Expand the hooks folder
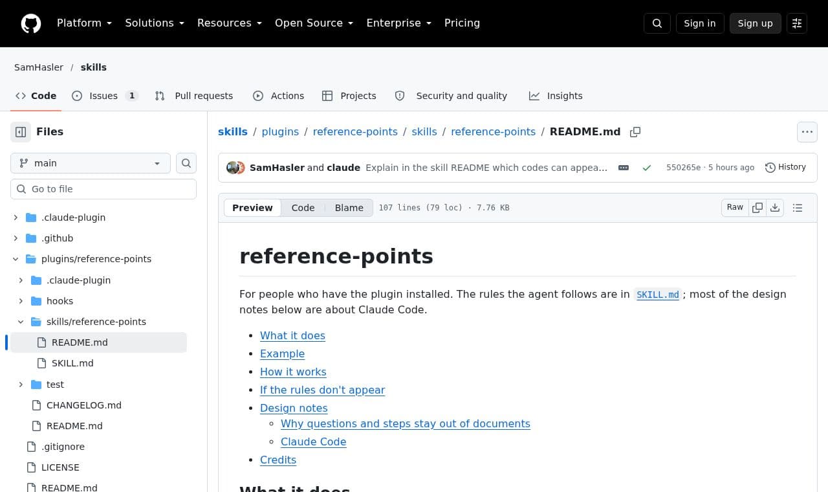The width and height of the screenshot is (828, 492). pos(21,301)
